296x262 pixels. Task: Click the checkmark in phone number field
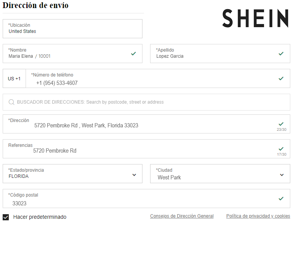pos(281,78)
